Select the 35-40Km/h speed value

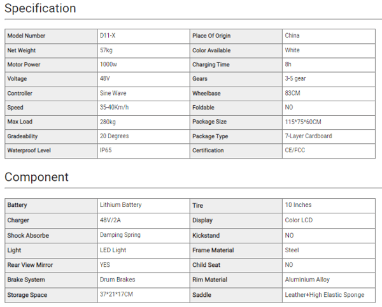click(x=114, y=108)
